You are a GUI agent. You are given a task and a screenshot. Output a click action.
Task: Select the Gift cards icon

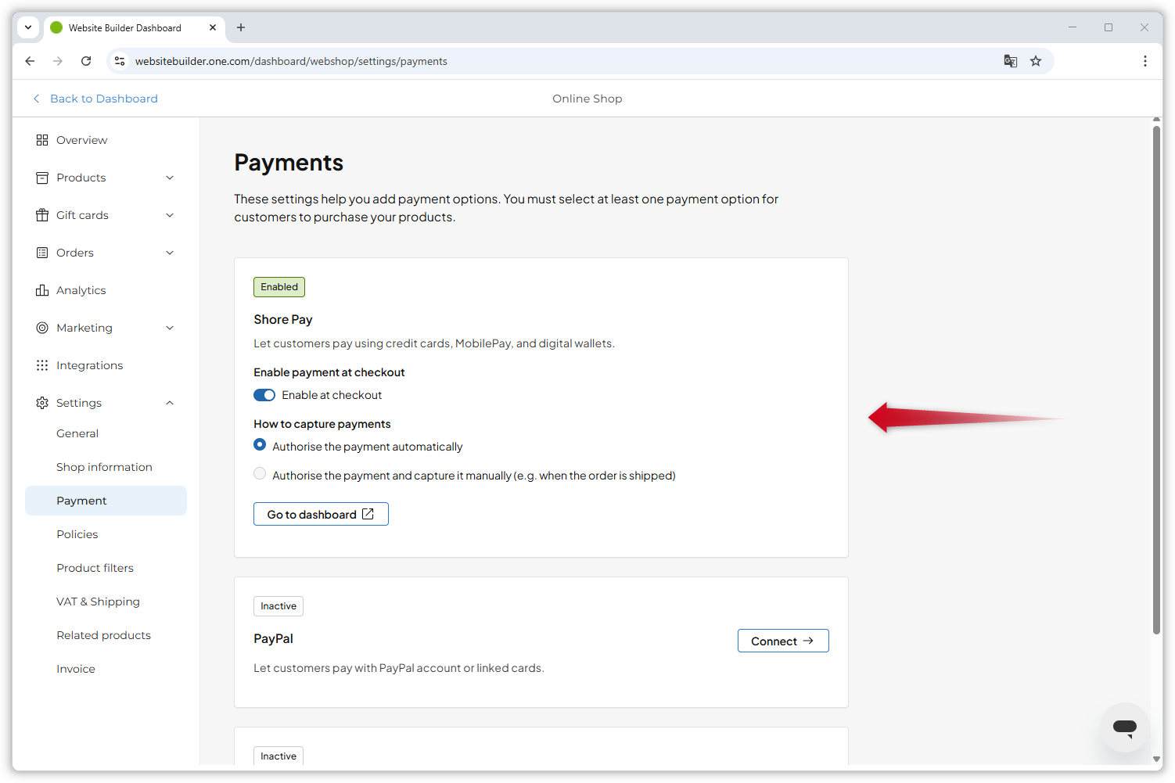[42, 214]
